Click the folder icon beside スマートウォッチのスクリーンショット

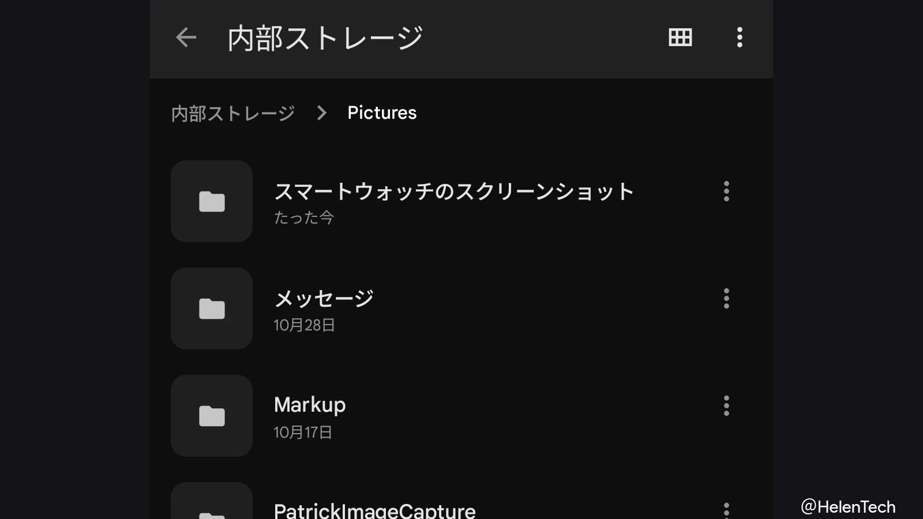[x=211, y=201]
